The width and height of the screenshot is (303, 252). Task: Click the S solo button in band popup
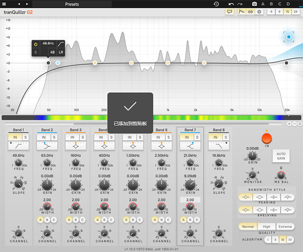[x=35, y=52]
